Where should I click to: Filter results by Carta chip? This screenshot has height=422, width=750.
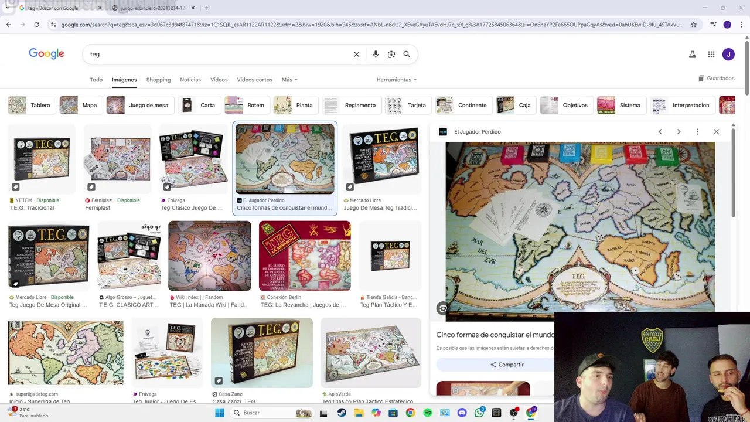[199, 105]
